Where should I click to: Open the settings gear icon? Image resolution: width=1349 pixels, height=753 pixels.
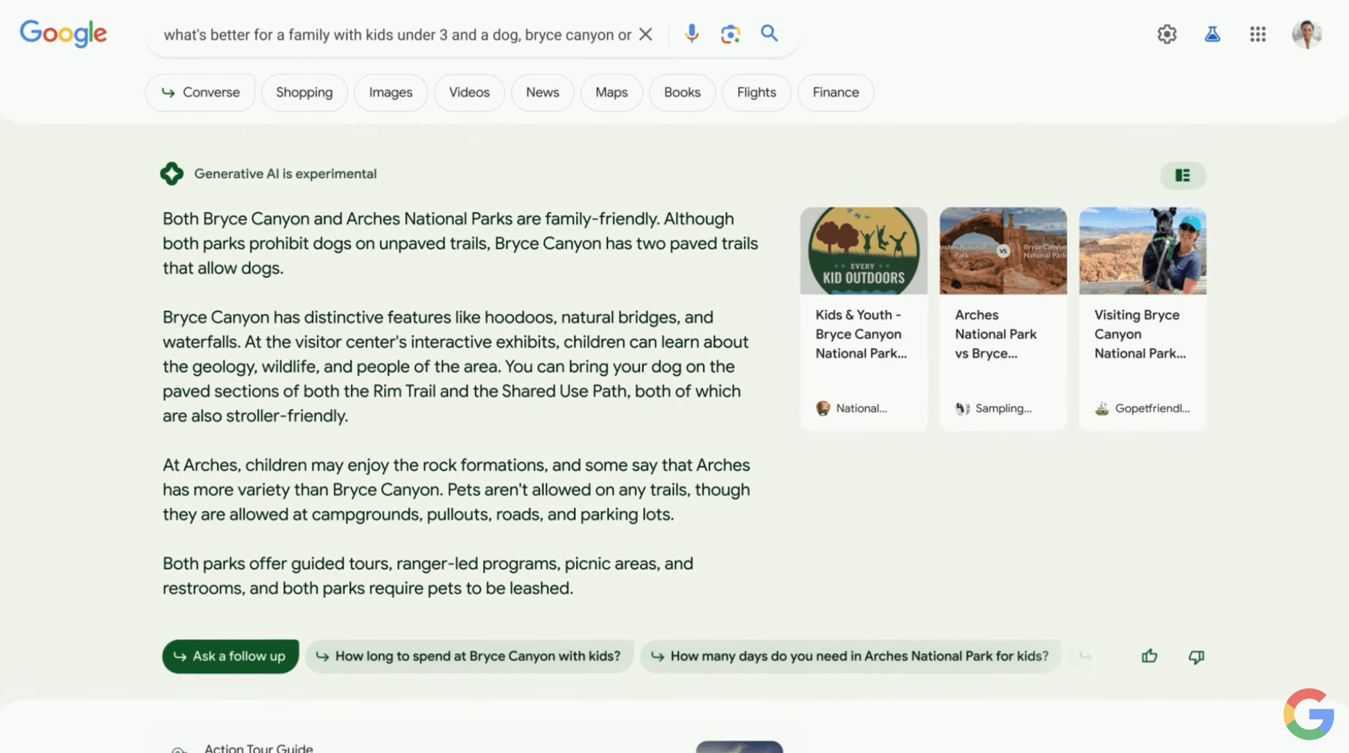pyautogui.click(x=1167, y=34)
